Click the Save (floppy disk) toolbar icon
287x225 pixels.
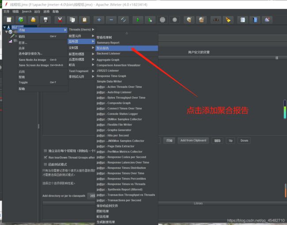(x=45, y=20)
